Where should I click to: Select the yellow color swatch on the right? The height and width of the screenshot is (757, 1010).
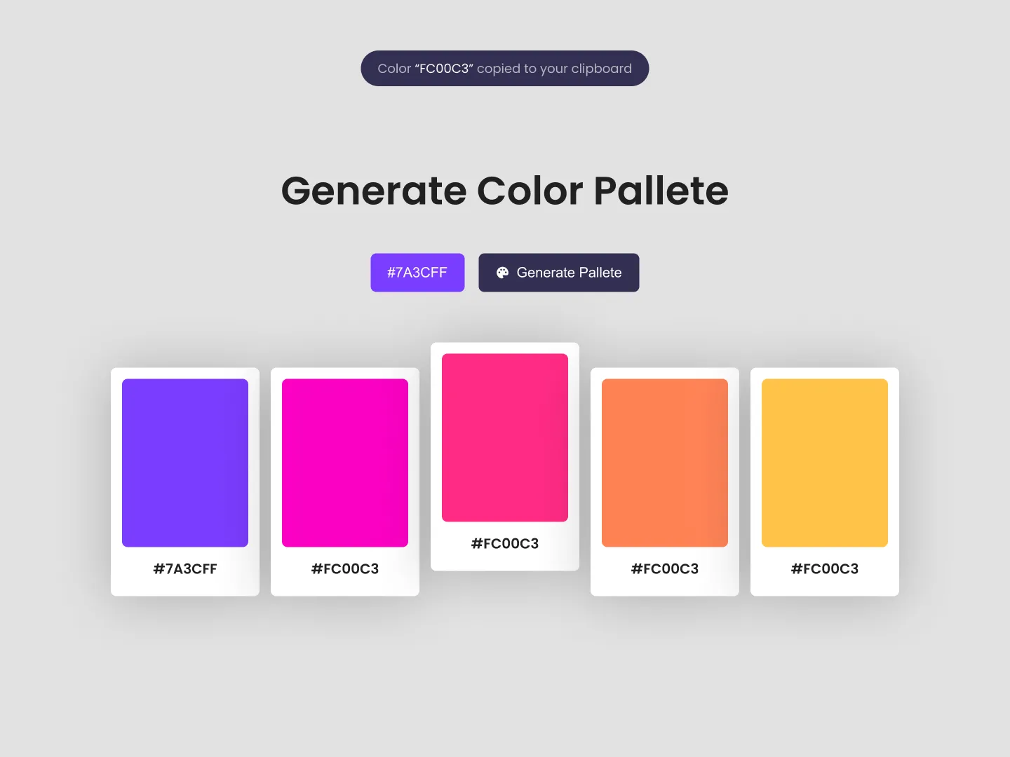coord(824,463)
